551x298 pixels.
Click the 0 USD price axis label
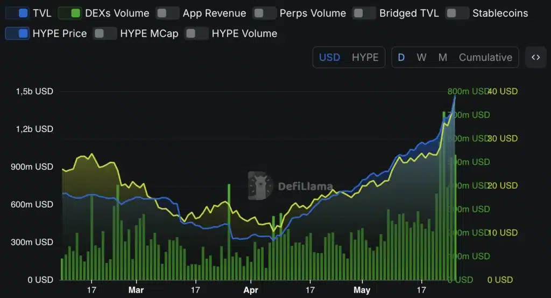(500, 280)
